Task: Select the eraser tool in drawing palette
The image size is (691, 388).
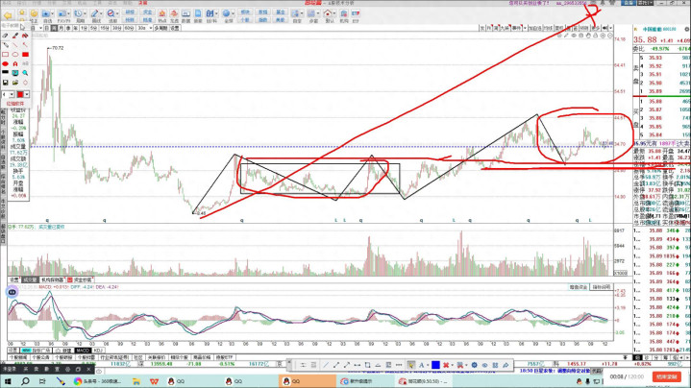Action: (x=6, y=36)
